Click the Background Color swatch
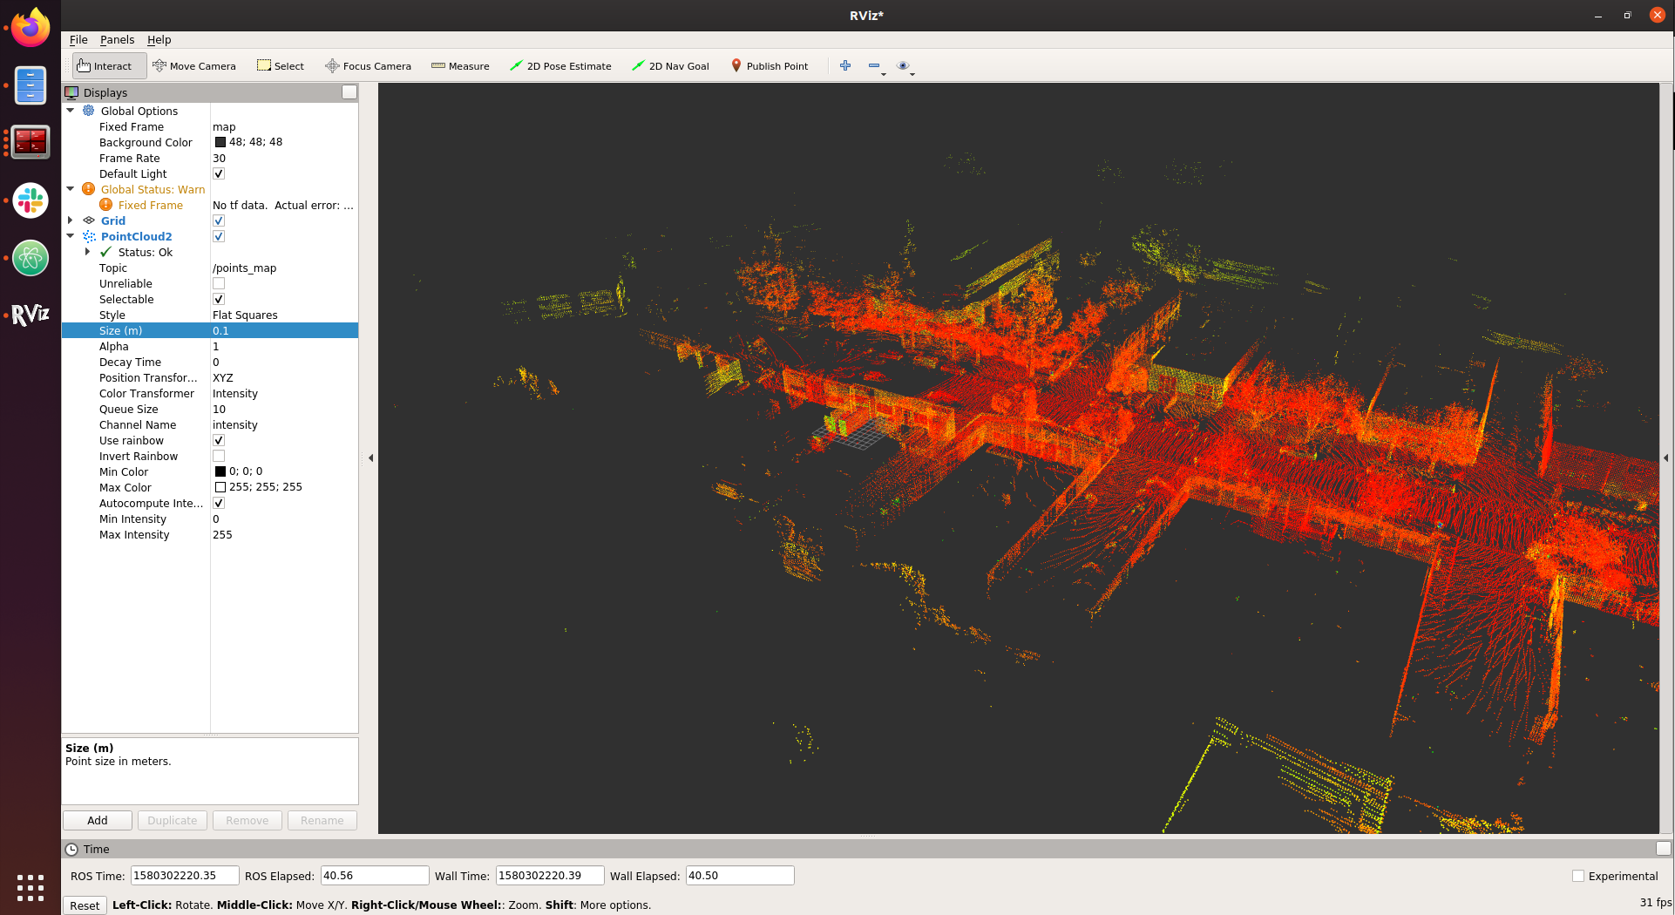 [220, 142]
